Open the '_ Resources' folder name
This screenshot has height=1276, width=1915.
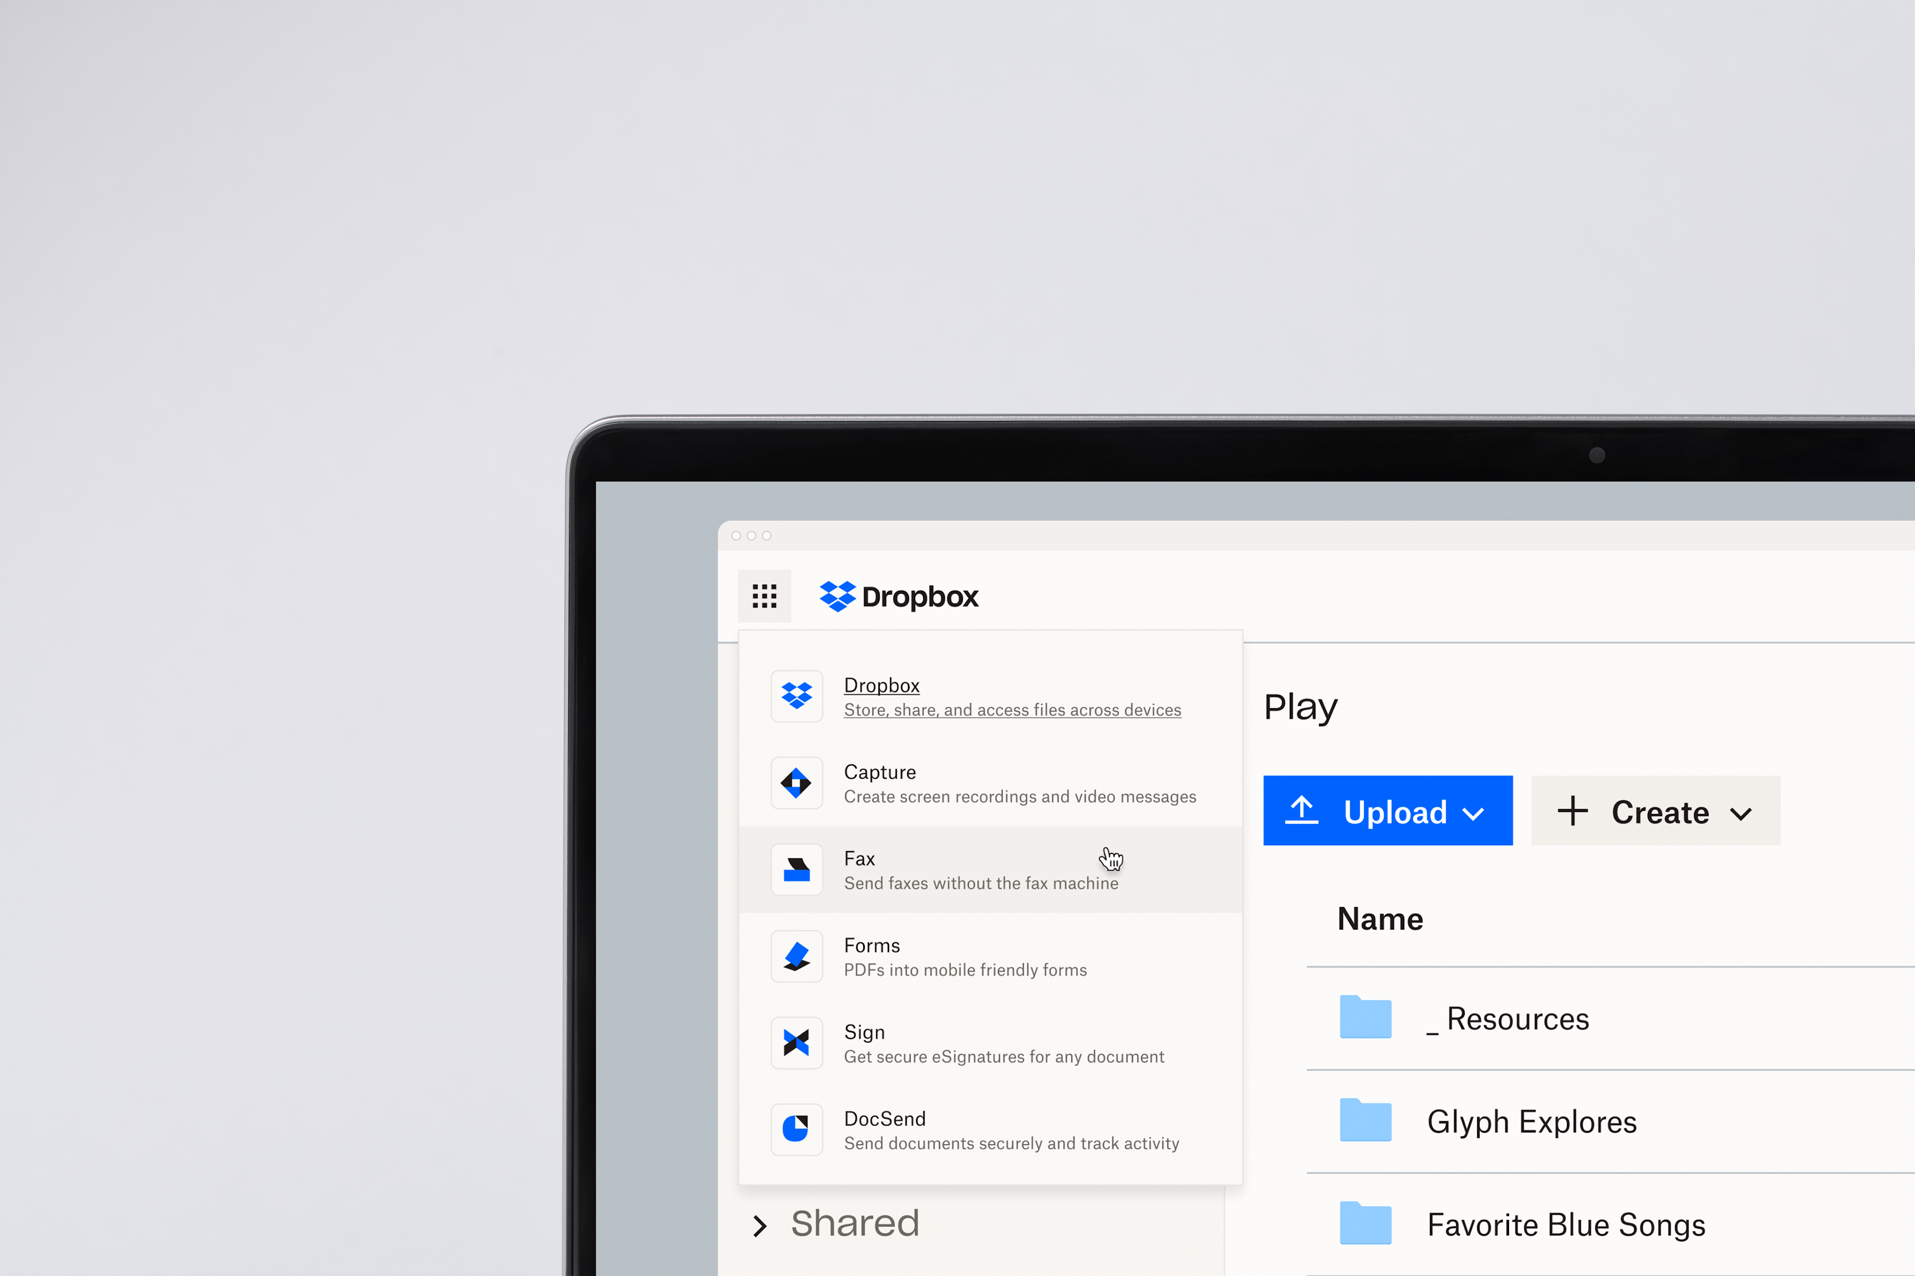click(1507, 1019)
